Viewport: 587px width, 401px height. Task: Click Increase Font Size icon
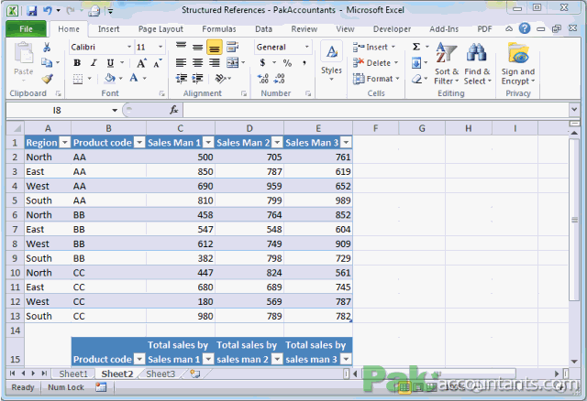141,63
